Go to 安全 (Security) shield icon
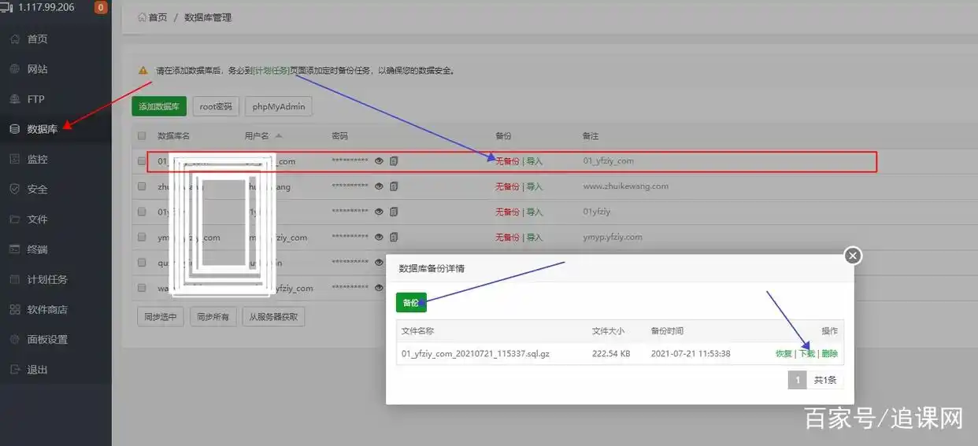The width and height of the screenshot is (978, 446). click(x=15, y=189)
